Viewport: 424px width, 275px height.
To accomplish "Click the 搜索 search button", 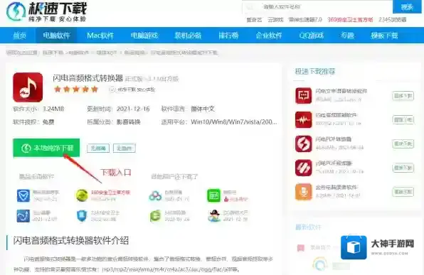I will pyautogui.click(x=407, y=7).
